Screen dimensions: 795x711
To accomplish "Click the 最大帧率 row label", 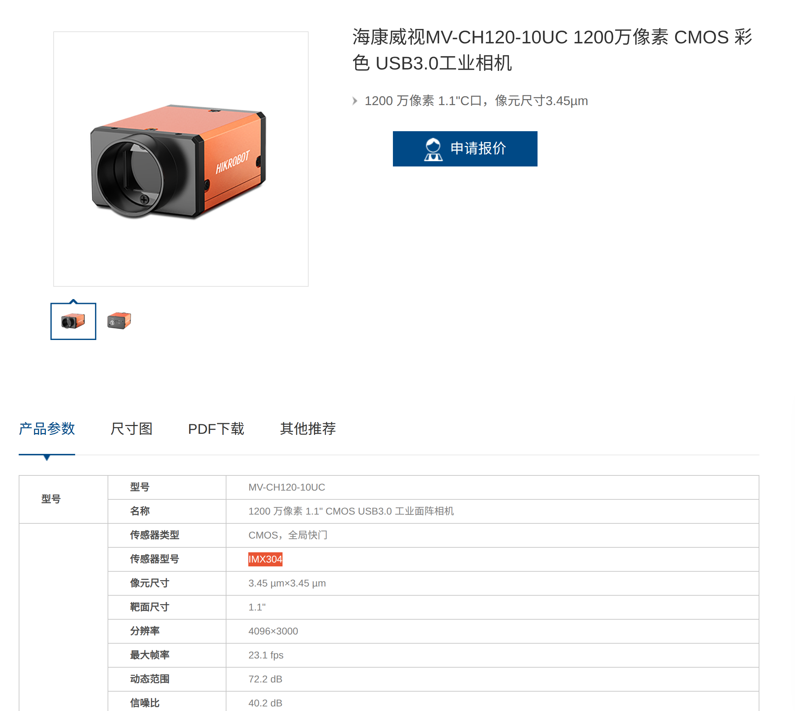I will coord(150,655).
